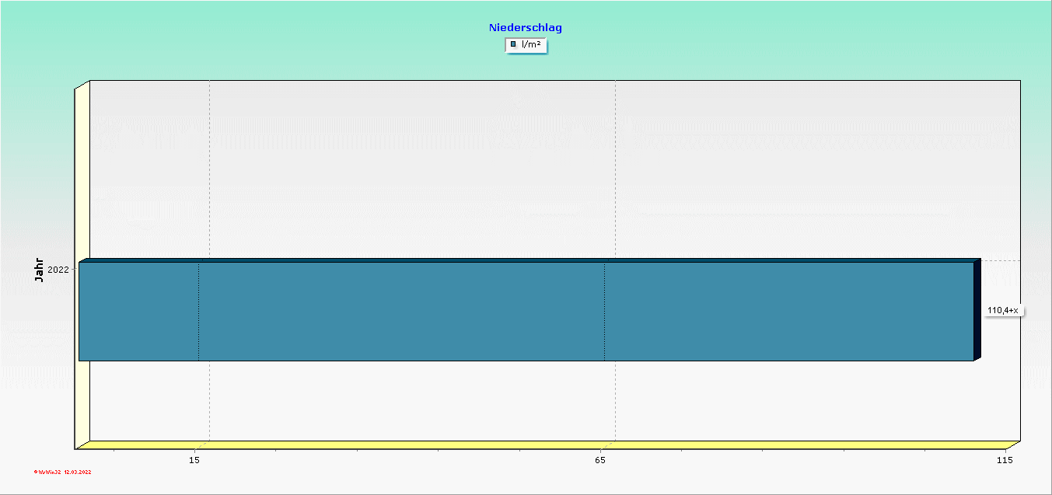Click the 12.03.2022 date stamp
The height and width of the screenshot is (495, 1052).
(78, 472)
